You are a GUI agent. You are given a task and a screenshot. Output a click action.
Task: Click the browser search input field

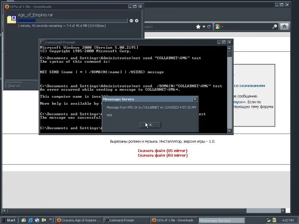click(248, 27)
